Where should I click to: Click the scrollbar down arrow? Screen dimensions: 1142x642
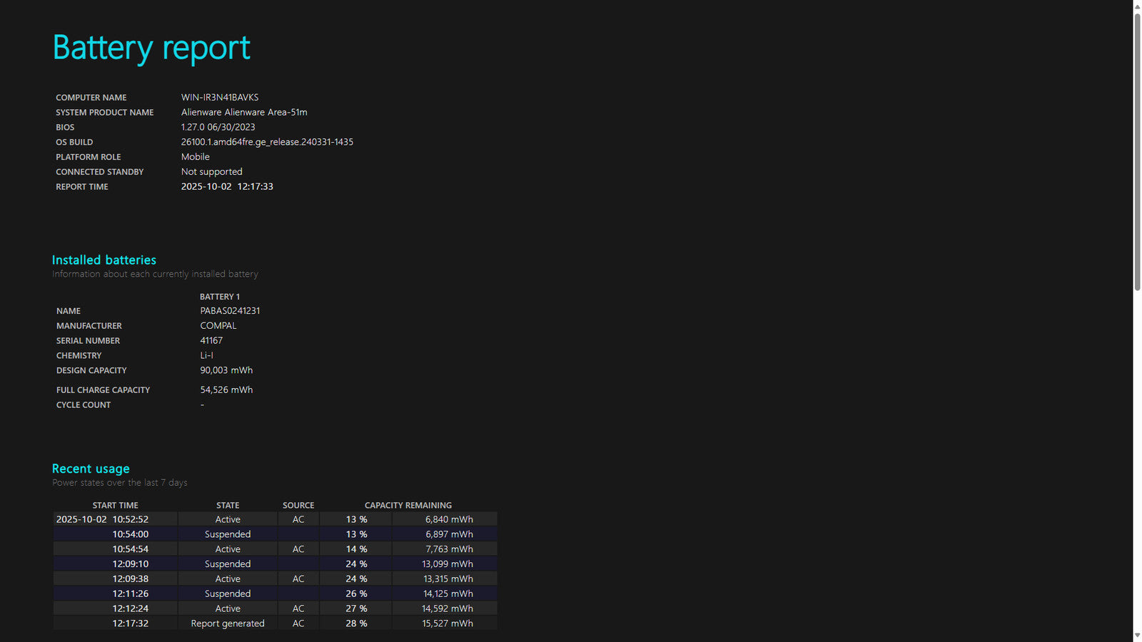pyautogui.click(x=1137, y=636)
